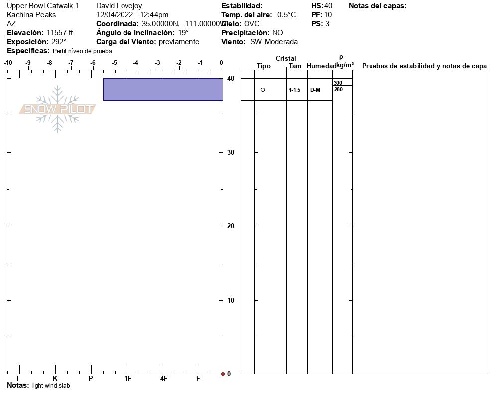The image size is (495, 418).
Task: Click the K hardness axis label
Action: point(55,379)
